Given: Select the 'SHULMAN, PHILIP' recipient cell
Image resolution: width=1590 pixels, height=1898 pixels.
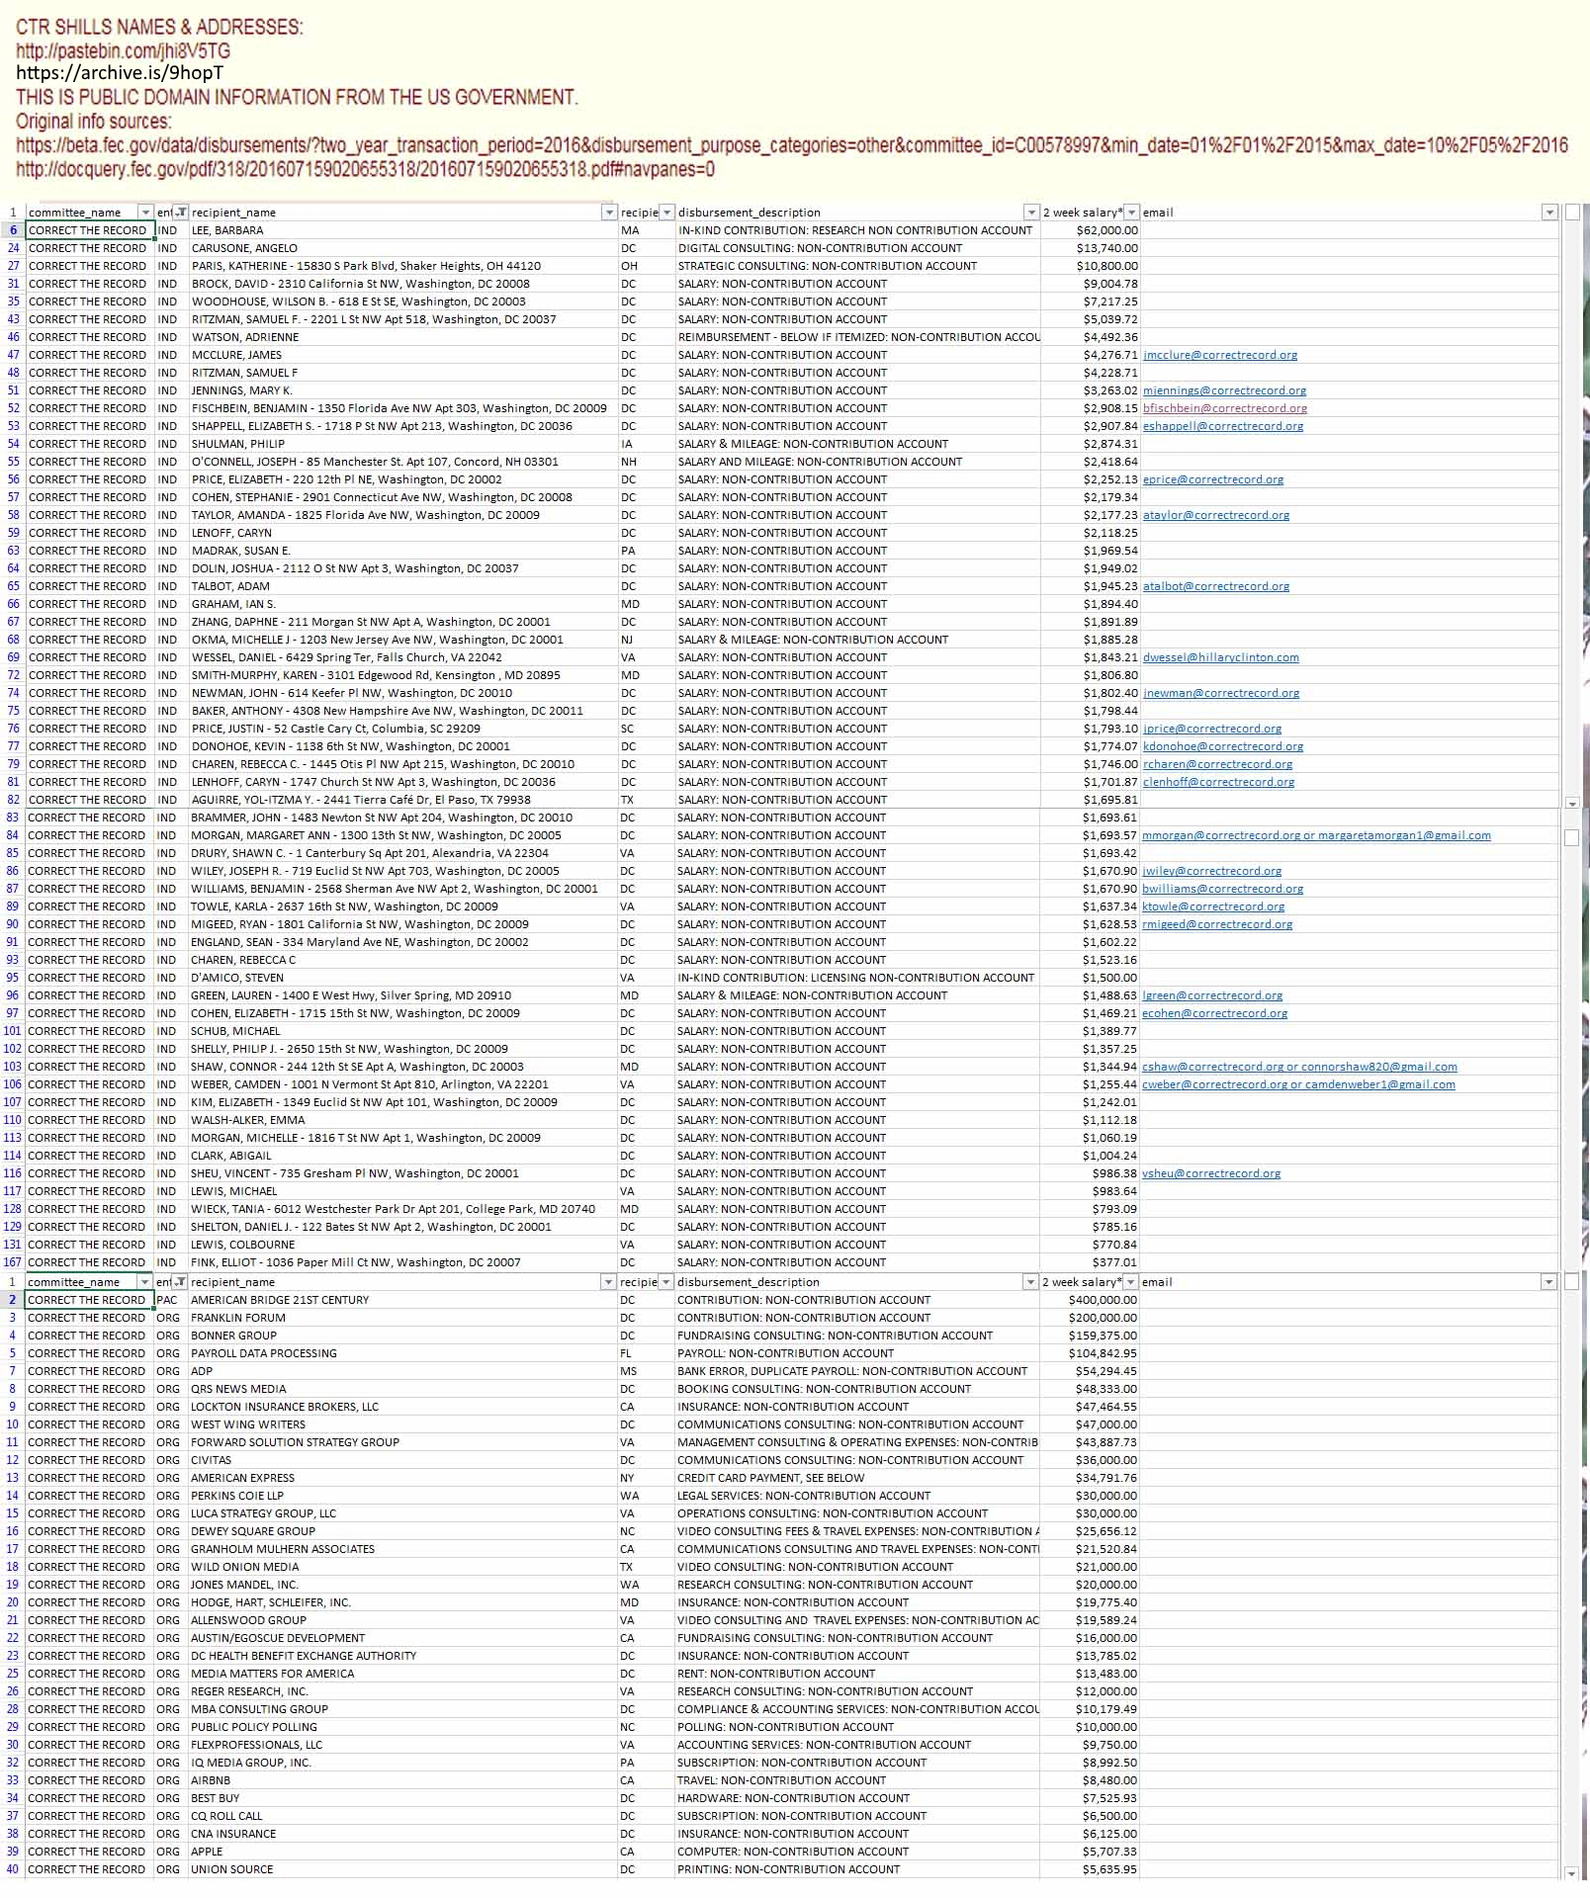Looking at the screenshot, I should point(403,444).
